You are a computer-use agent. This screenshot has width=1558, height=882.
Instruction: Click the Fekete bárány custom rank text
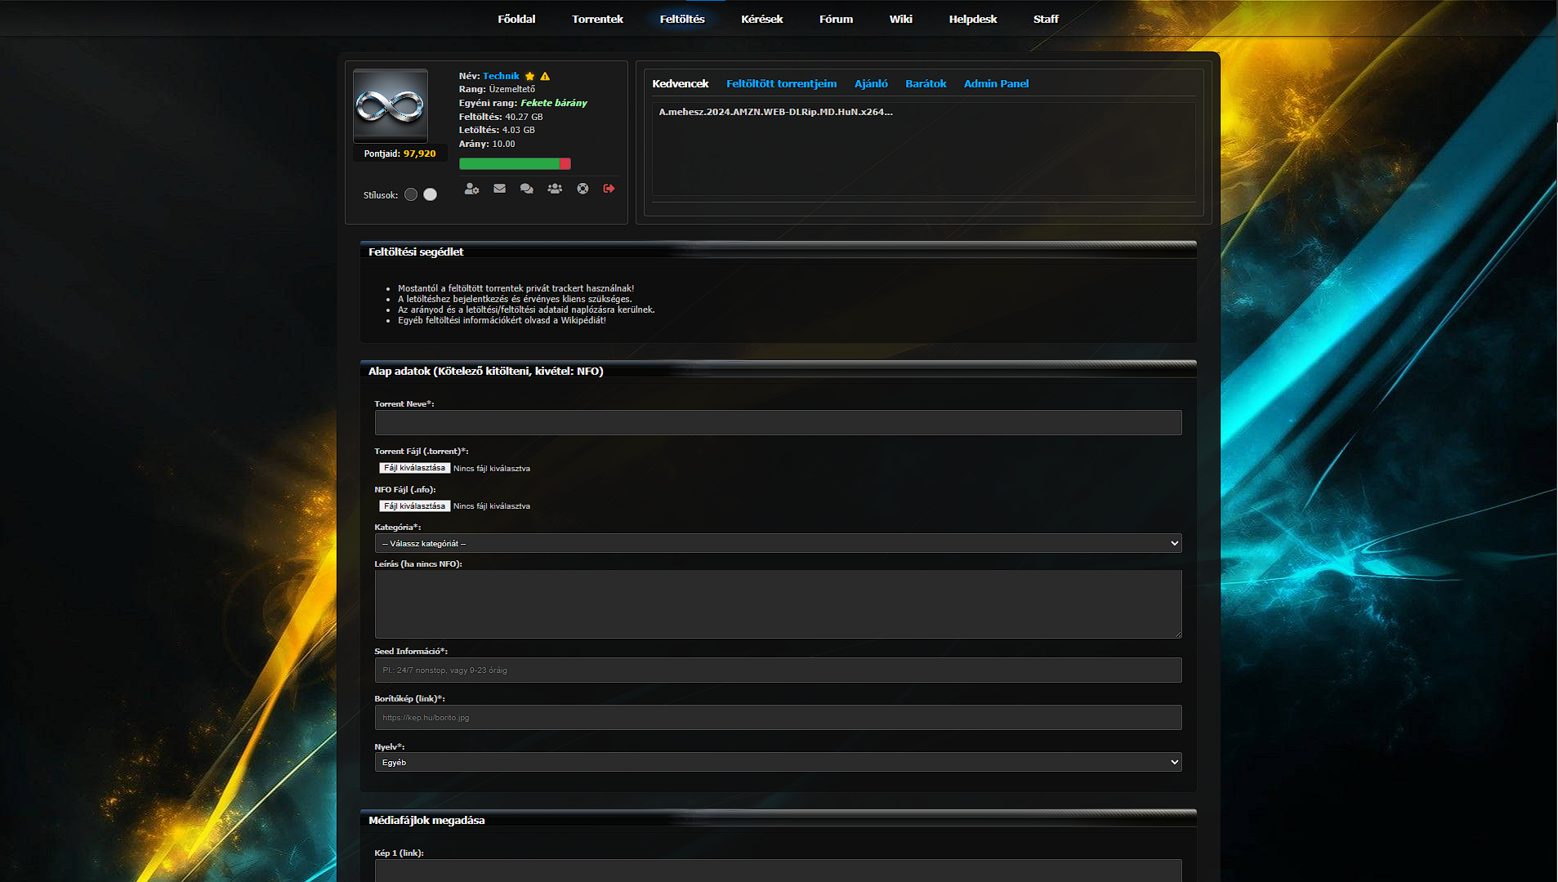[x=554, y=103]
